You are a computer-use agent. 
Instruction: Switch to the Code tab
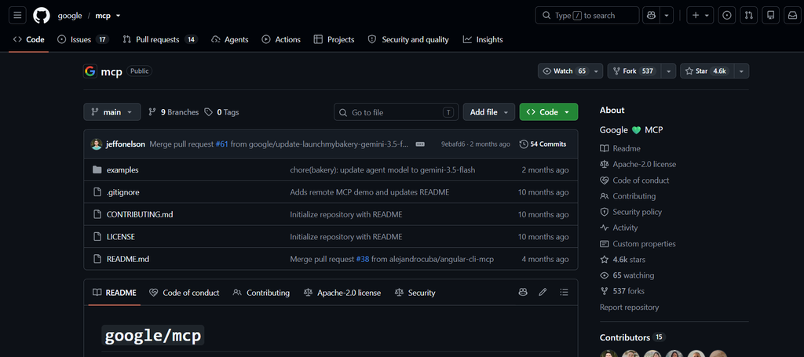(x=29, y=39)
